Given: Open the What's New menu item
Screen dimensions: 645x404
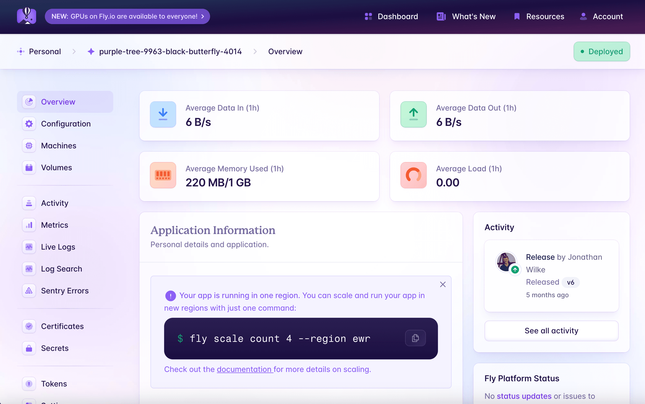Looking at the screenshot, I should 466,16.
